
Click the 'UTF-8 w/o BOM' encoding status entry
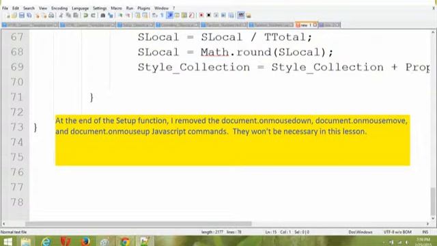pos(397,232)
